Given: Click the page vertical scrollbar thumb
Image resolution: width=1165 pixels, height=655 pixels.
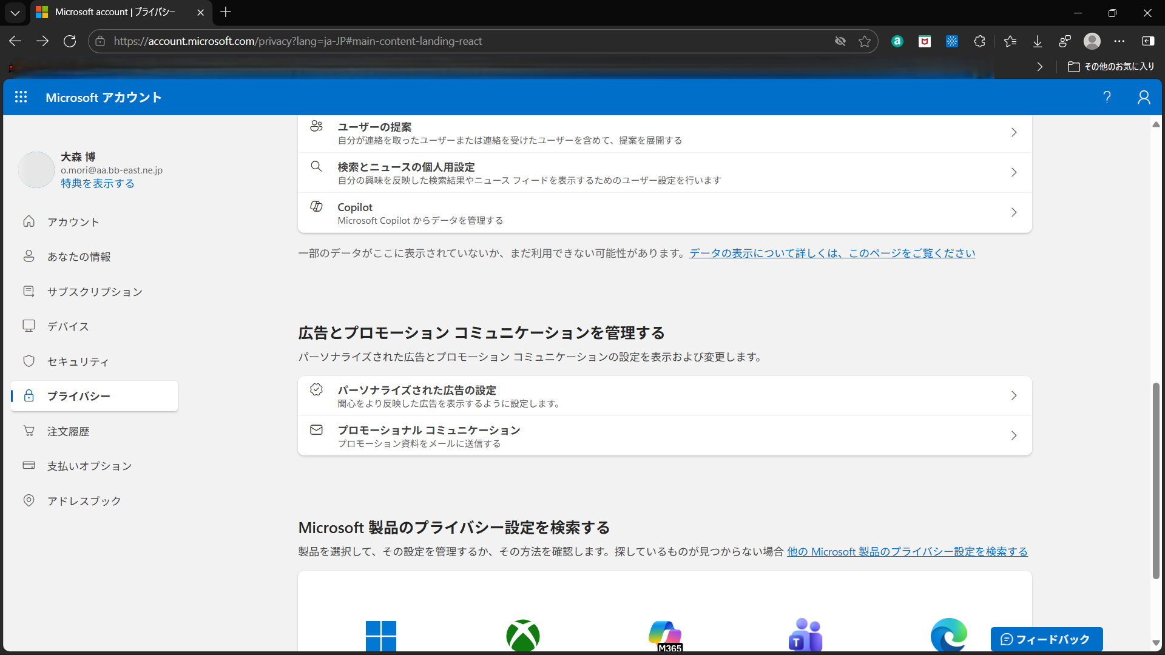Looking at the screenshot, I should tap(1156, 481).
